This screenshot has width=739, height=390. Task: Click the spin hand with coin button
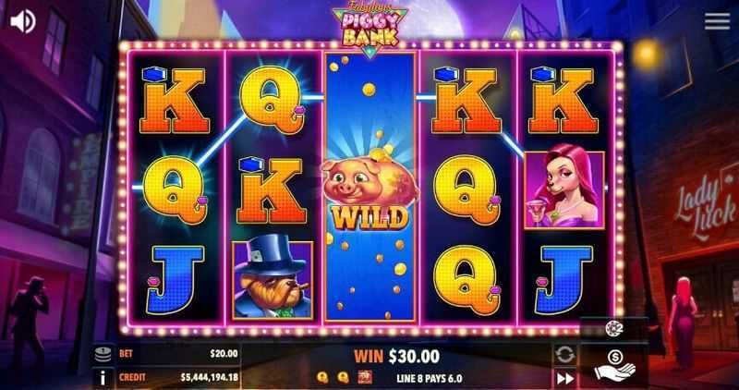point(613,365)
